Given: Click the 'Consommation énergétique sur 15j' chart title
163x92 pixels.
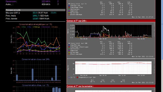Looking at the screenshot, I should pyautogui.click(x=36, y=24).
